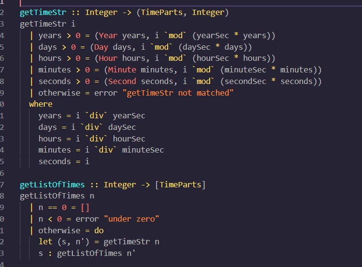Click the 'seconds = i' line

tap(64, 161)
